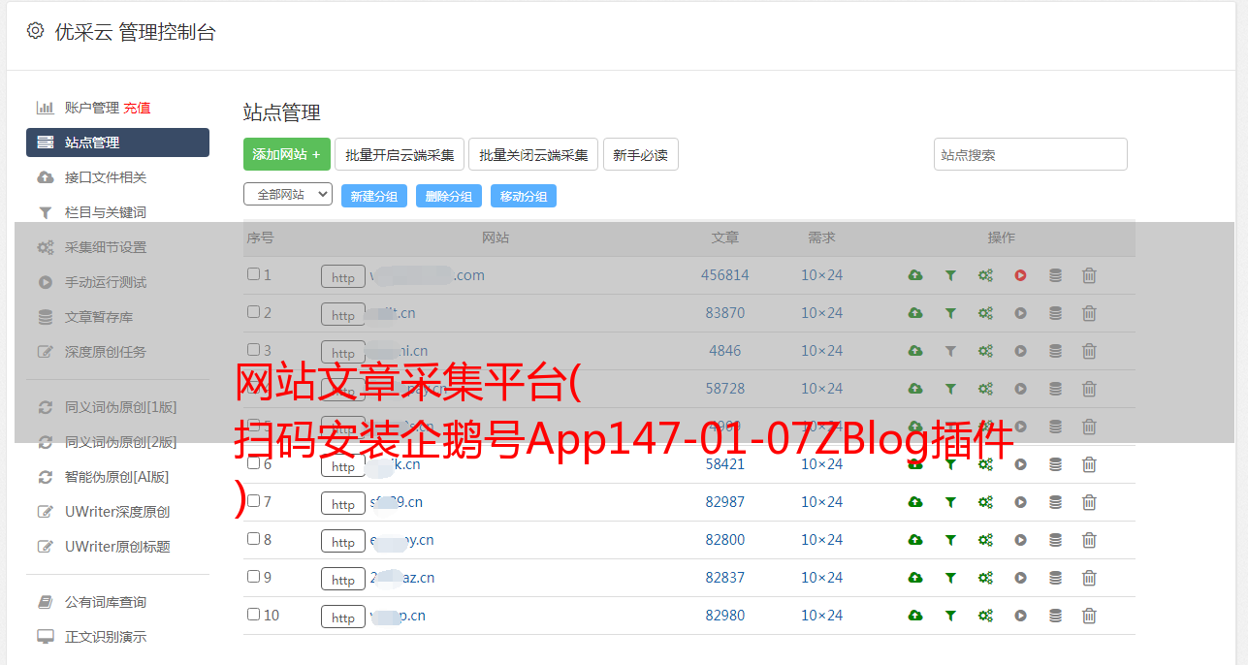Click 批量开启云端采集 button

tap(400, 154)
